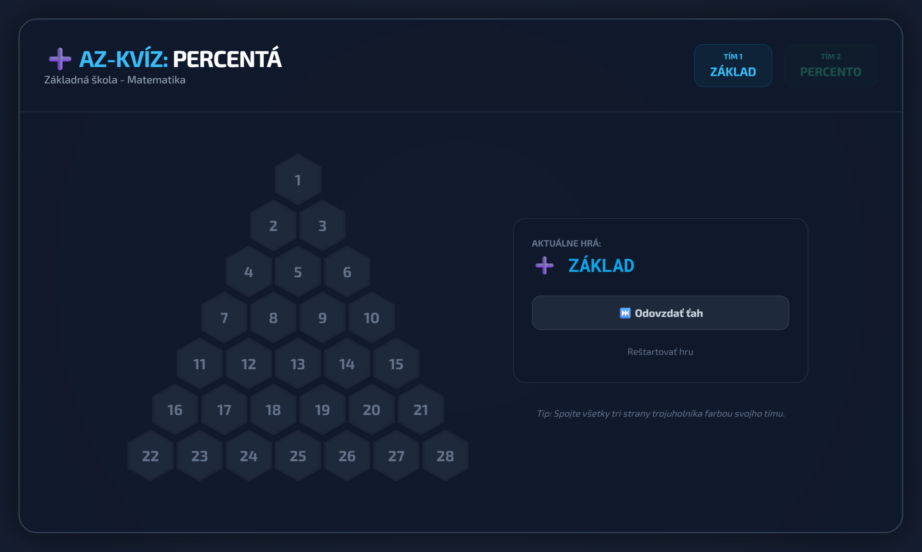
Task: Select hexagon tile 16
Action: (175, 410)
